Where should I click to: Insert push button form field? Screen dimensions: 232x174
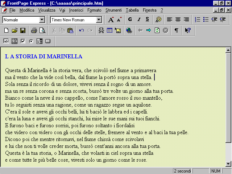[x=48, y=41]
